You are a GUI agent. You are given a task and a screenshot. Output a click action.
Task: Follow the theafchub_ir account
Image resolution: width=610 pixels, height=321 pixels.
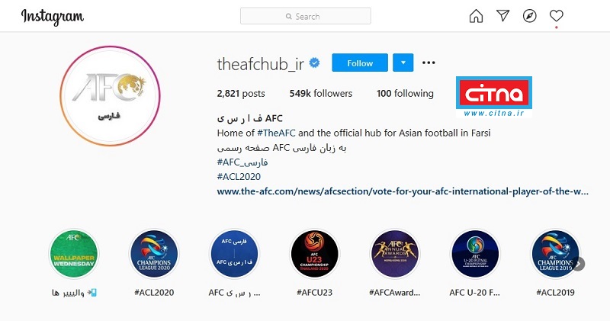pyautogui.click(x=360, y=63)
